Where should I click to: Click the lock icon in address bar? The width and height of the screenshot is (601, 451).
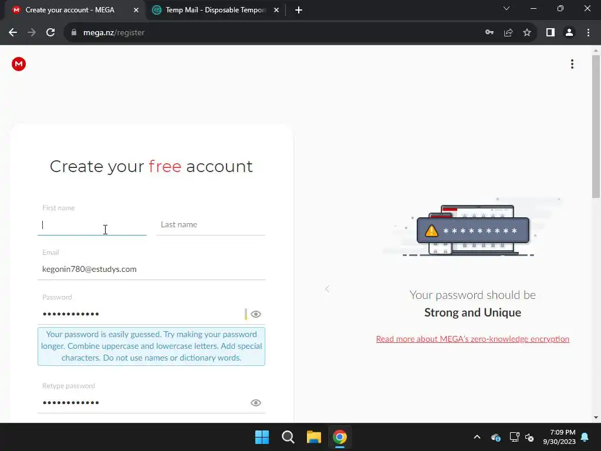[74, 33]
